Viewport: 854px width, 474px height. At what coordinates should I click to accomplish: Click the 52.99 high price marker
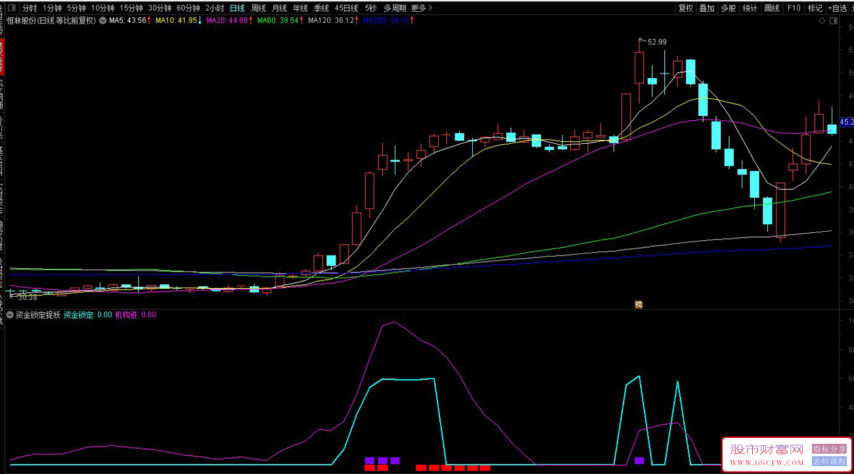656,42
